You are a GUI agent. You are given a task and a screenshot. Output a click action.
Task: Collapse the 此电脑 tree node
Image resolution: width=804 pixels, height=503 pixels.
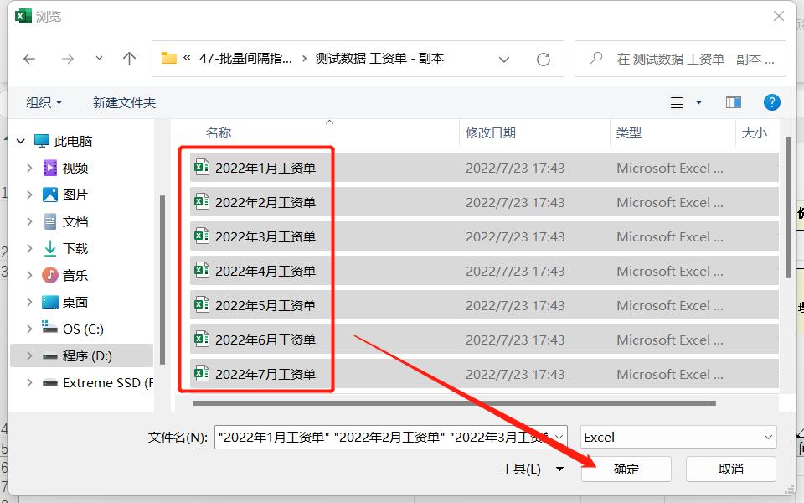pos(20,140)
